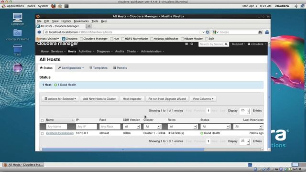The image size is (306, 172).
Task: Switch to the Parcels tab
Action: (120, 68)
